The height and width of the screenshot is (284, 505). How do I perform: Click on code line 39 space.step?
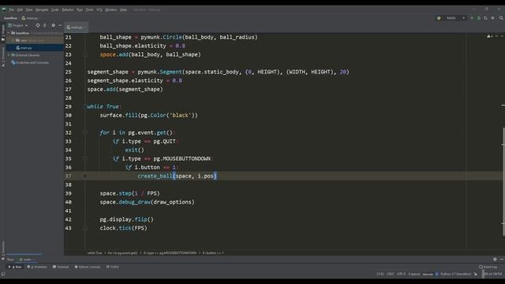[129, 193]
